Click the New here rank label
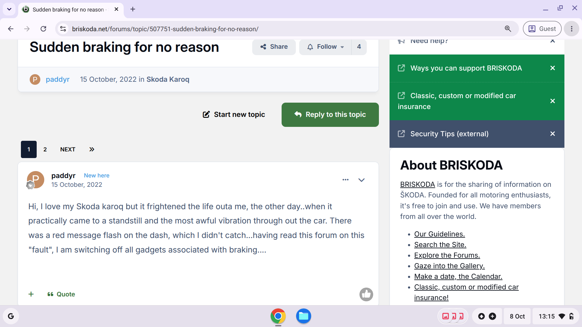 [96, 176]
